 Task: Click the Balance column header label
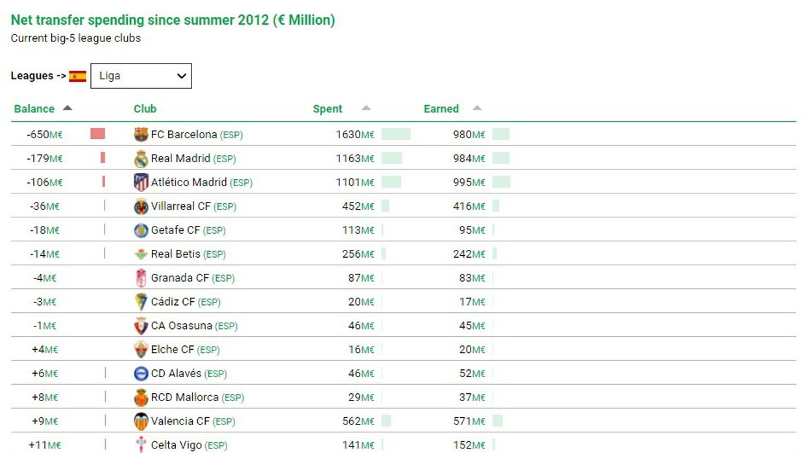click(34, 109)
